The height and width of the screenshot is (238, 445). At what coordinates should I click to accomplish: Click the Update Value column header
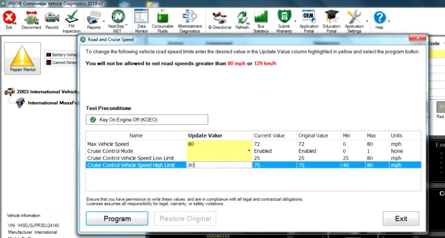point(205,136)
